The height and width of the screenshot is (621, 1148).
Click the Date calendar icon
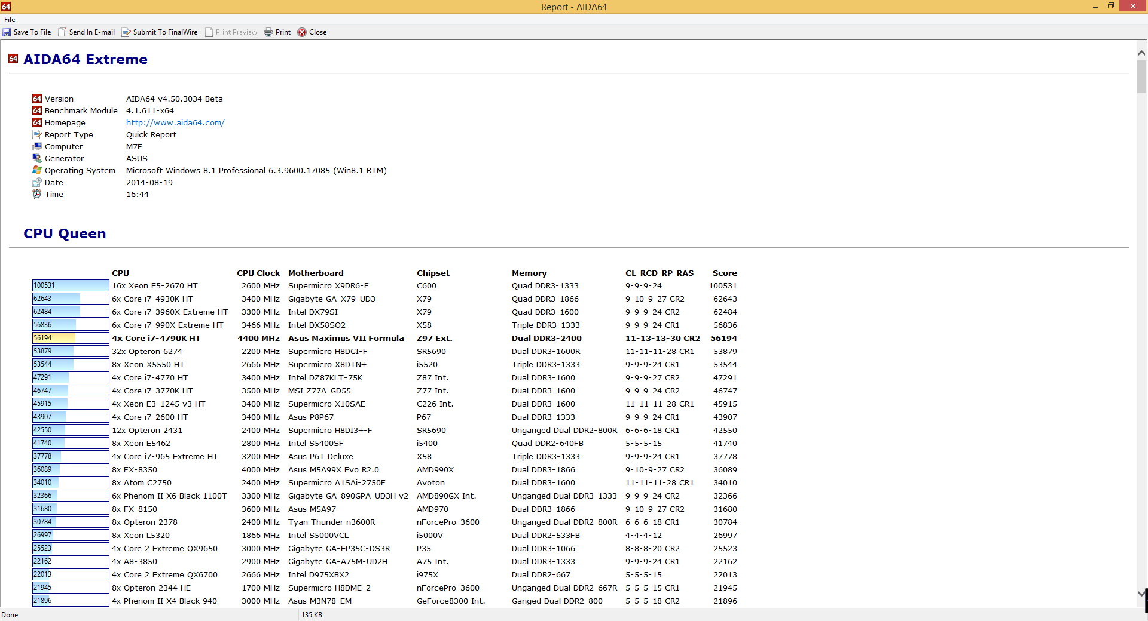pos(37,182)
